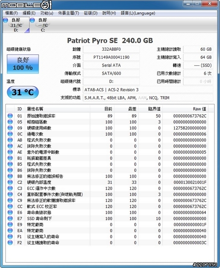Click the ID column header
220x268 pixels.
click(20, 109)
